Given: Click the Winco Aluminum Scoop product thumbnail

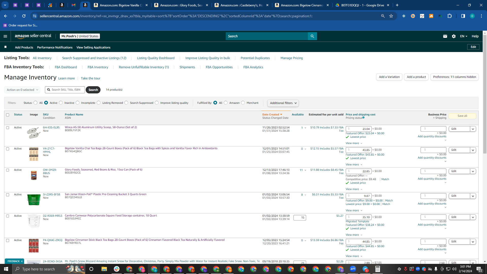Looking at the screenshot, I should tap(34, 133).
